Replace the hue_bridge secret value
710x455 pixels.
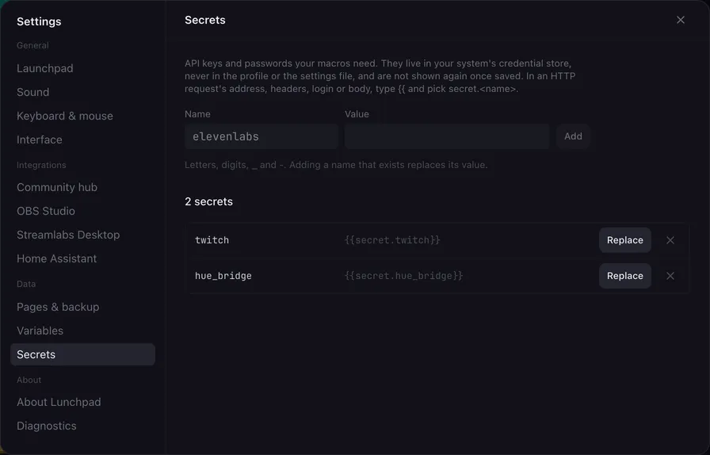pyautogui.click(x=625, y=276)
